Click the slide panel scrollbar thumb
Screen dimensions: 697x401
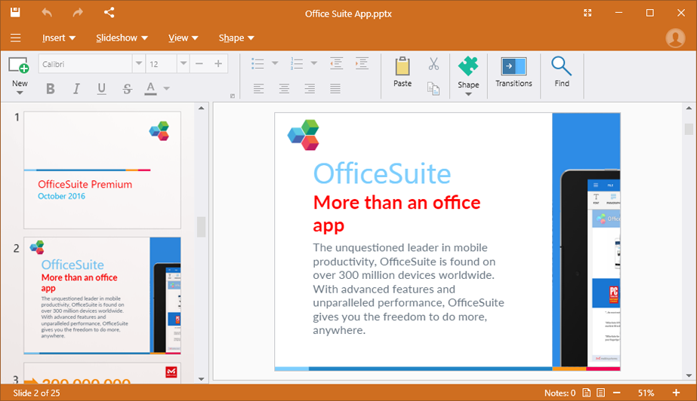tap(202, 227)
